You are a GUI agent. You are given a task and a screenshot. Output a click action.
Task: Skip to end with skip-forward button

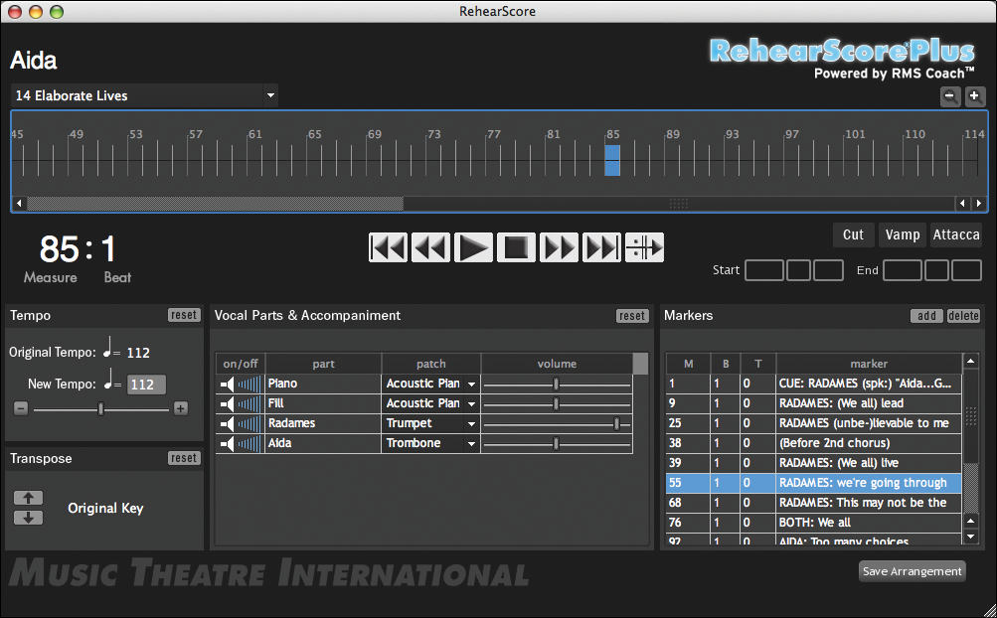600,247
